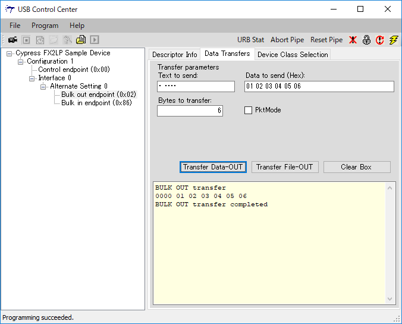Click the output box scroll down arrow
The width and height of the screenshot is (402, 324).
(390, 299)
